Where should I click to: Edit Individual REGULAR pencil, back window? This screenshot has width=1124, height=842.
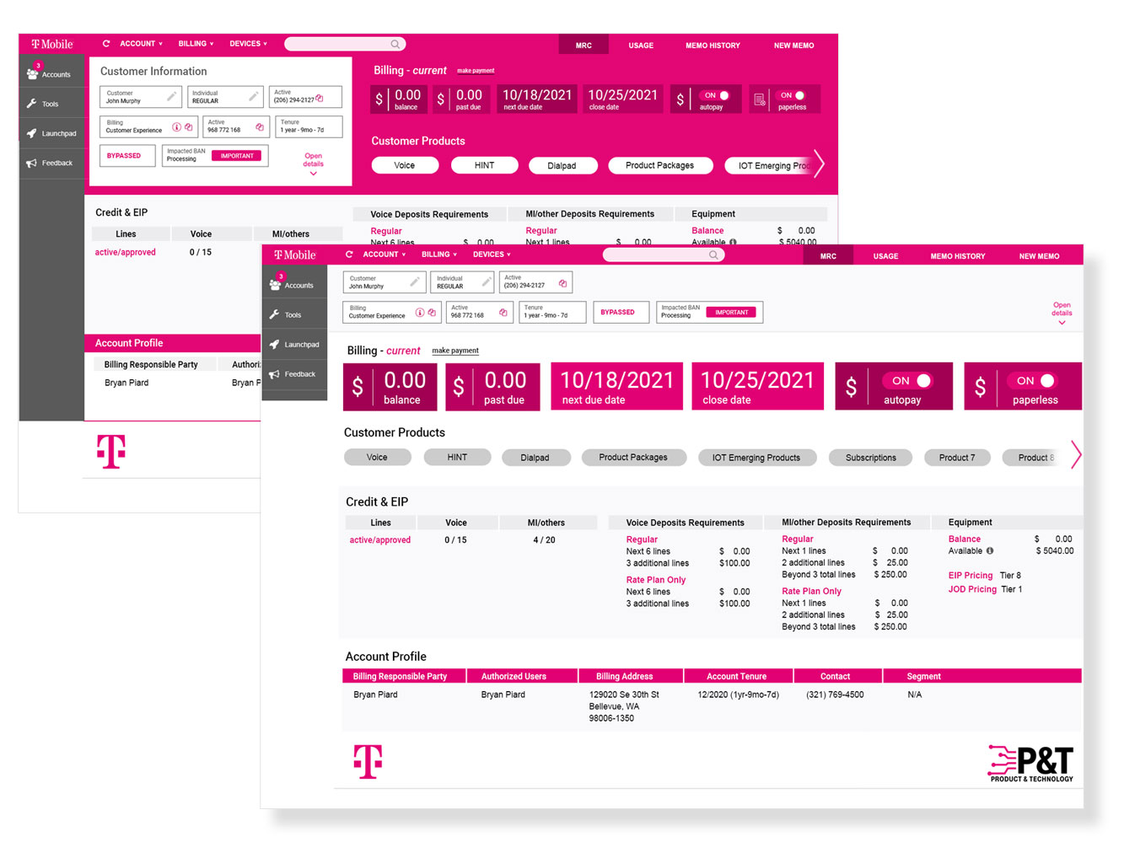point(253,97)
